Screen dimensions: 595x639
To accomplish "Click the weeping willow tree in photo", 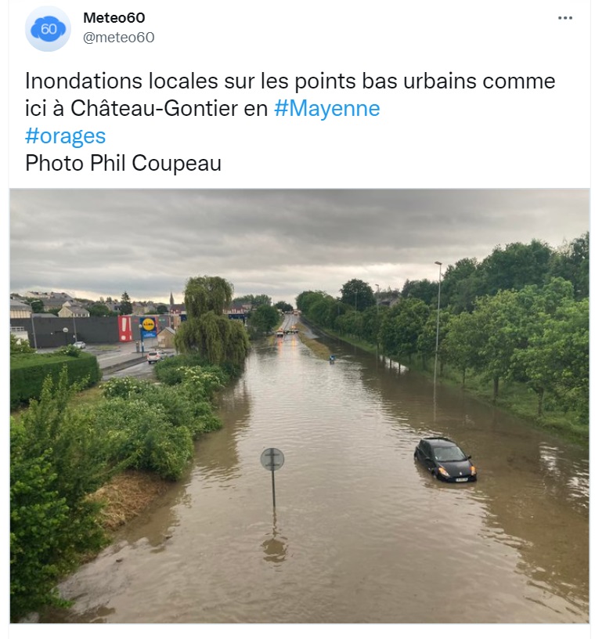I will click(x=212, y=319).
